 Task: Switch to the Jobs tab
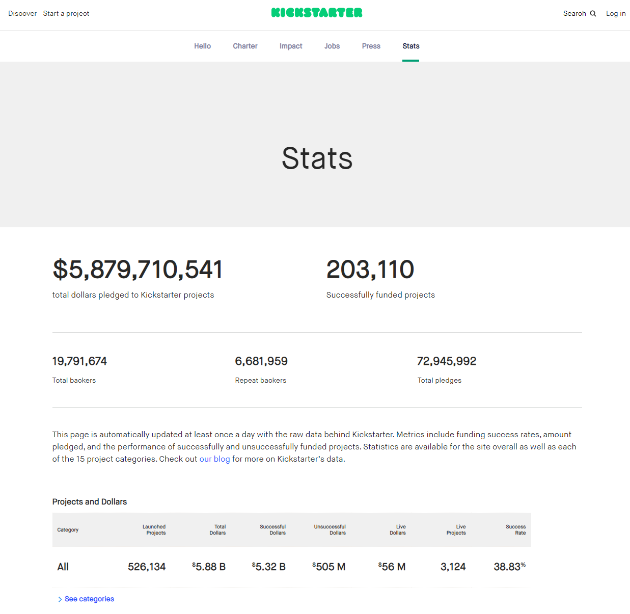(x=332, y=46)
